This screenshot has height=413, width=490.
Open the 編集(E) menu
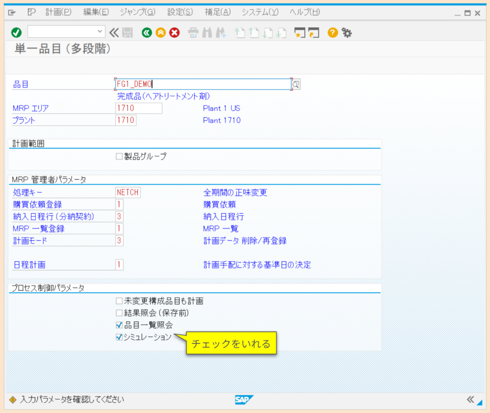point(96,12)
